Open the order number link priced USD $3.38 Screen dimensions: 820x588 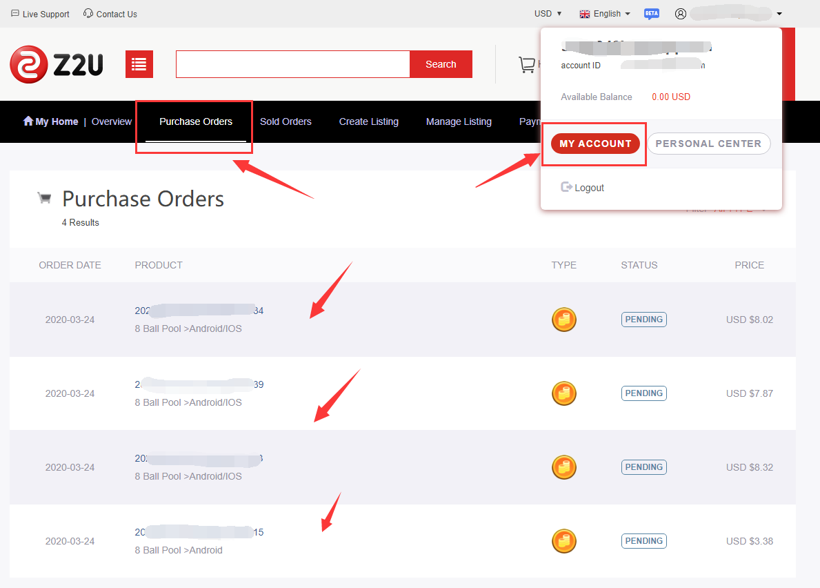click(199, 532)
